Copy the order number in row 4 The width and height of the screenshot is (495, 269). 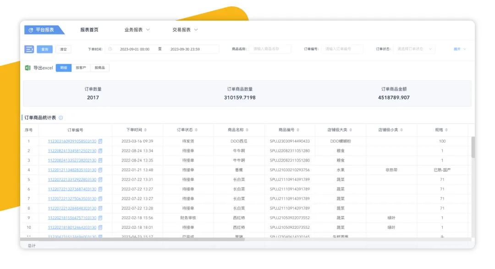[100, 170]
